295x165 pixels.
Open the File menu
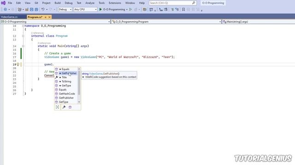point(10,3)
